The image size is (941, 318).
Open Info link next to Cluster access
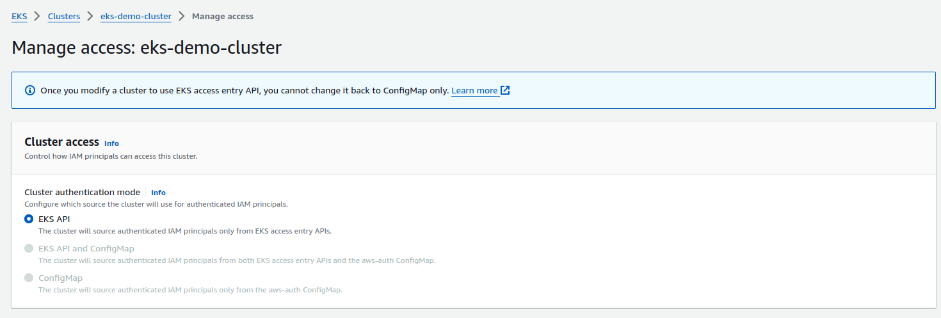click(x=111, y=143)
